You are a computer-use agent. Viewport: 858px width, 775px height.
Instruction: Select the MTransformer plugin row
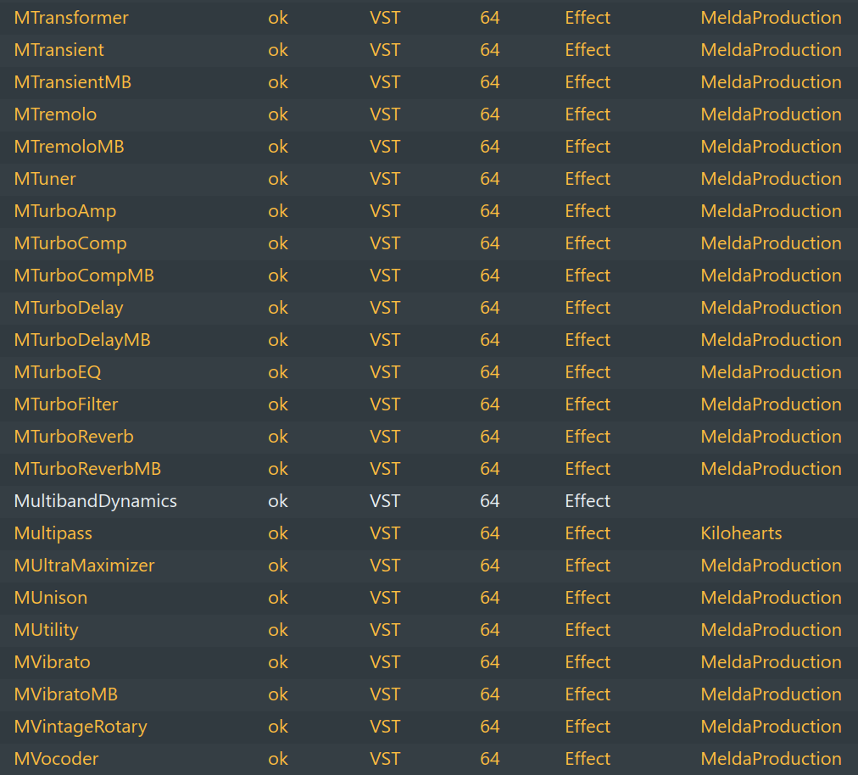point(429,18)
